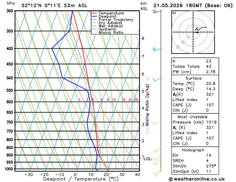
Task: Click the 1000 pressure level label
Action: tap(9, 169)
